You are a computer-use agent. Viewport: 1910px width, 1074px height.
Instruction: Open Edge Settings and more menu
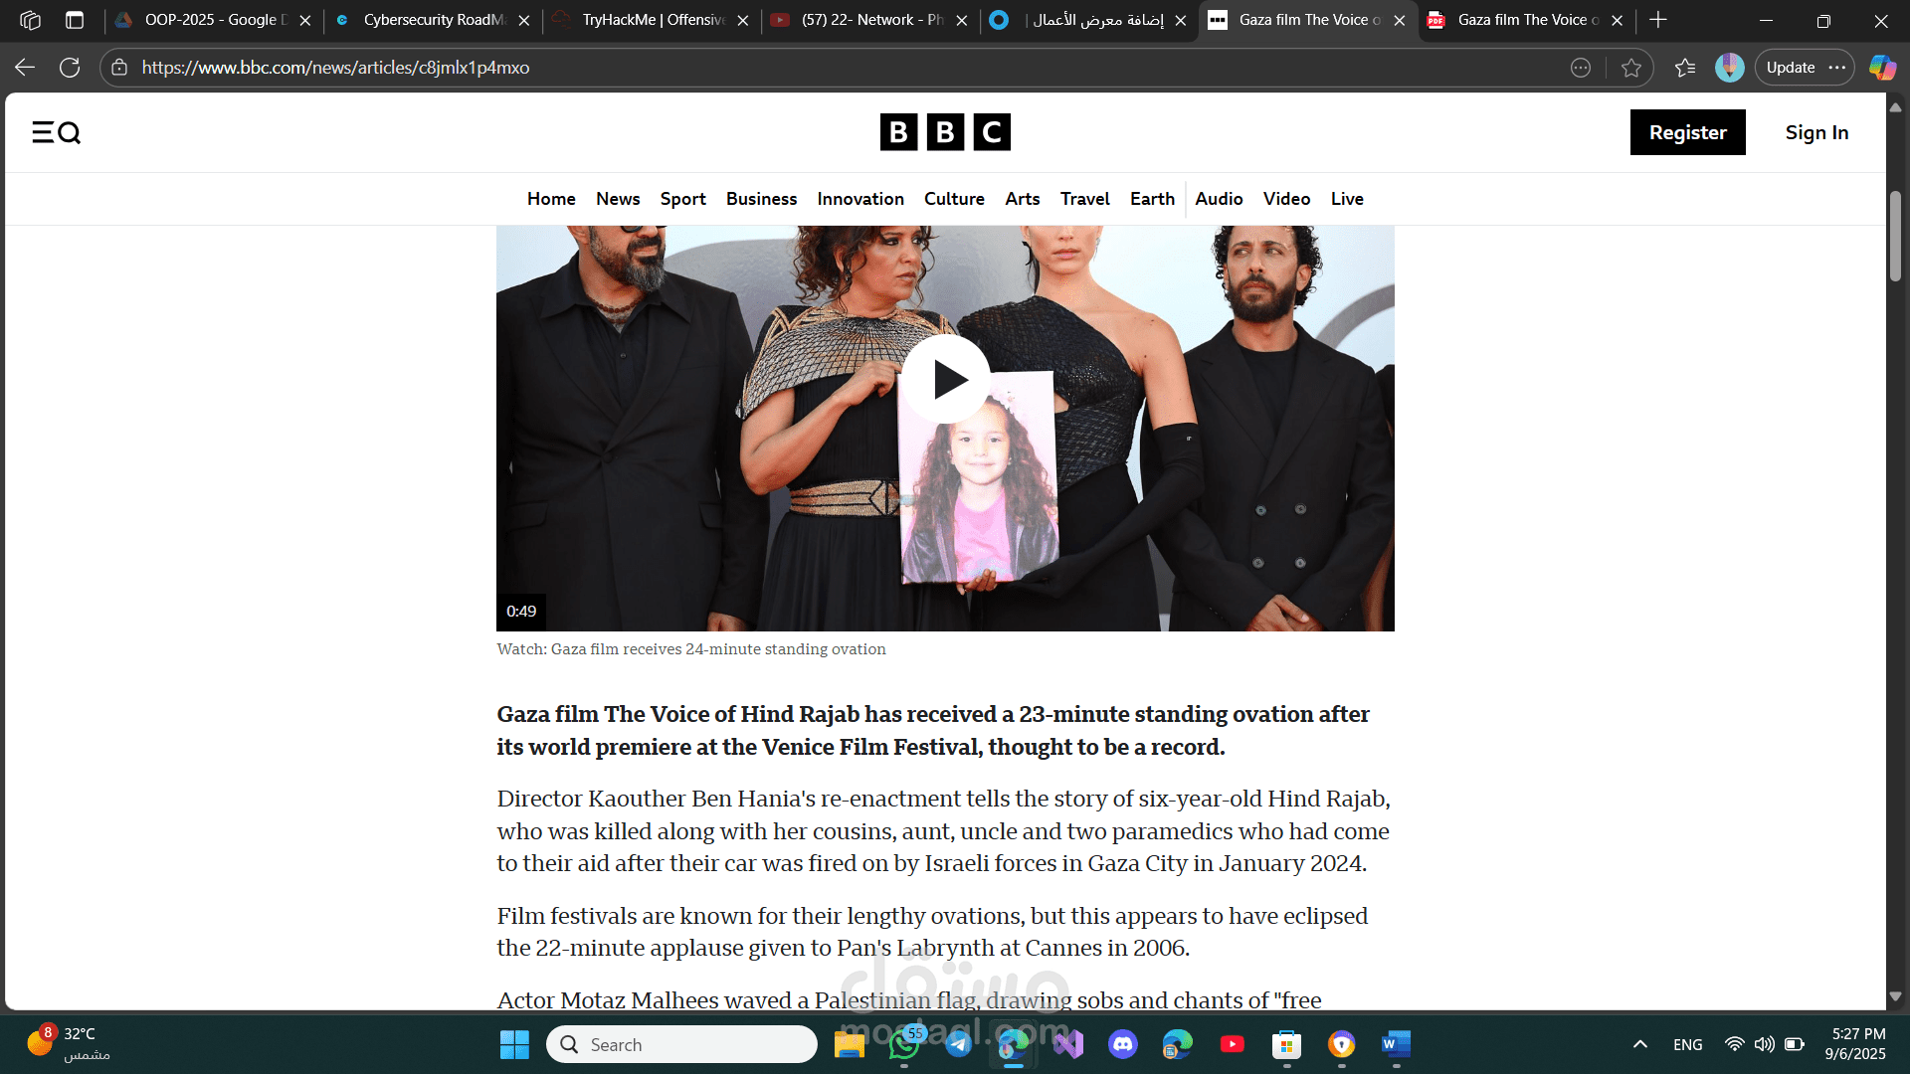(1837, 68)
